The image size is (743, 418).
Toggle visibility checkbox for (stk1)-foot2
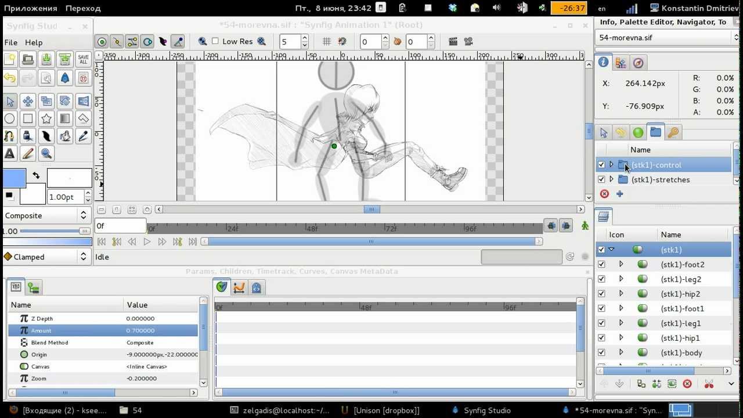point(601,264)
